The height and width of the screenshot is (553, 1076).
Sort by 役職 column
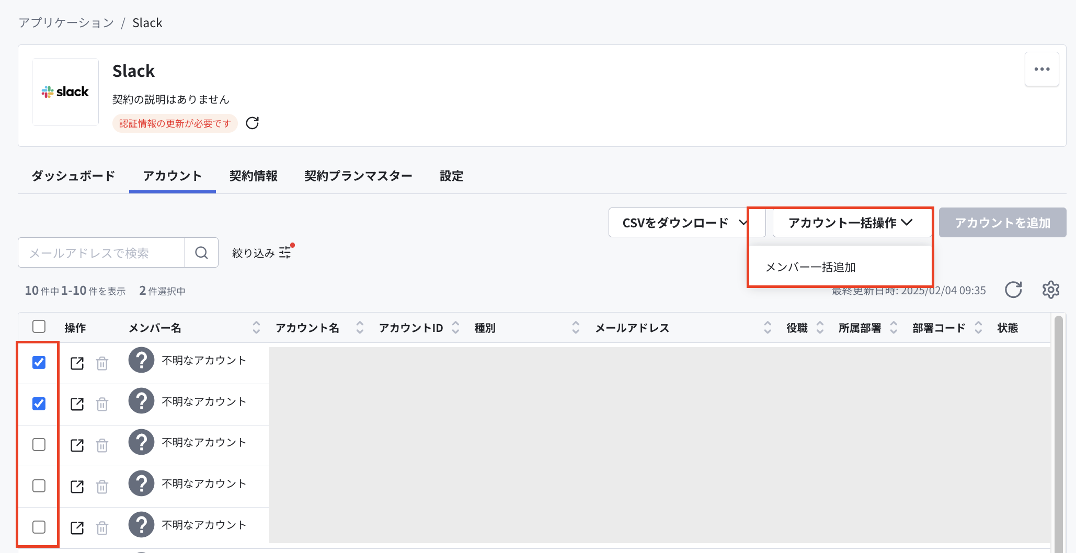pyautogui.click(x=820, y=328)
